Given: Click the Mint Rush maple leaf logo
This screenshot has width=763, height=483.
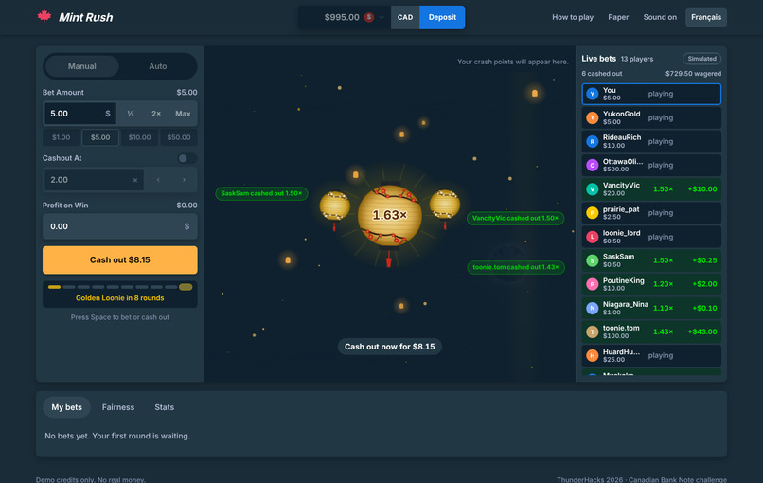Looking at the screenshot, I should [x=44, y=16].
